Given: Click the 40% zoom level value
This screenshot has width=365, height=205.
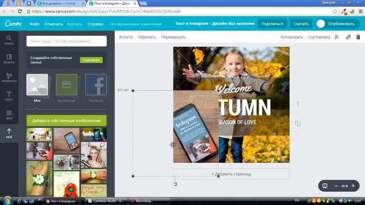Looking at the screenshot, I should point(344,186).
